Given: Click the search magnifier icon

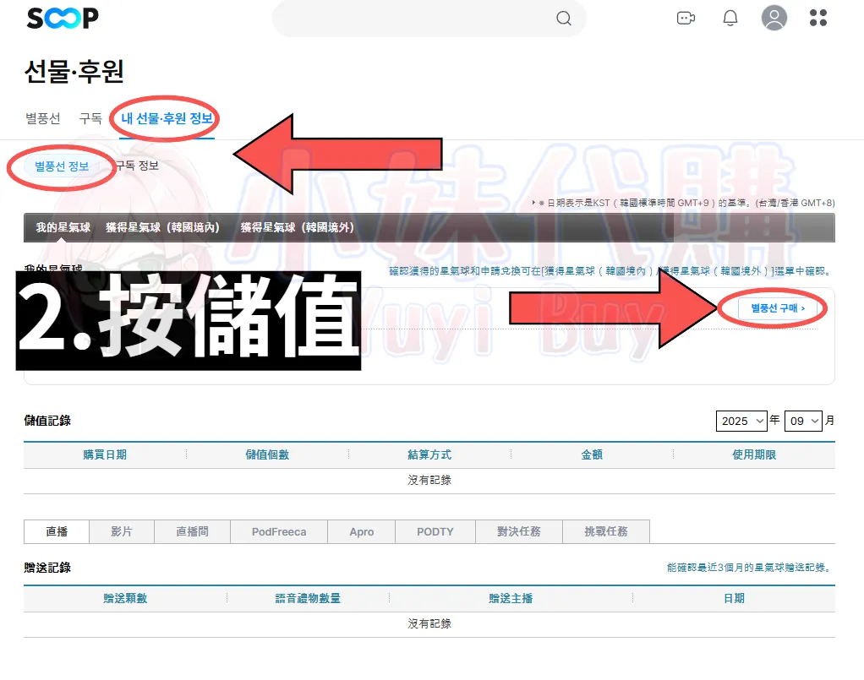Looking at the screenshot, I should pos(564,19).
